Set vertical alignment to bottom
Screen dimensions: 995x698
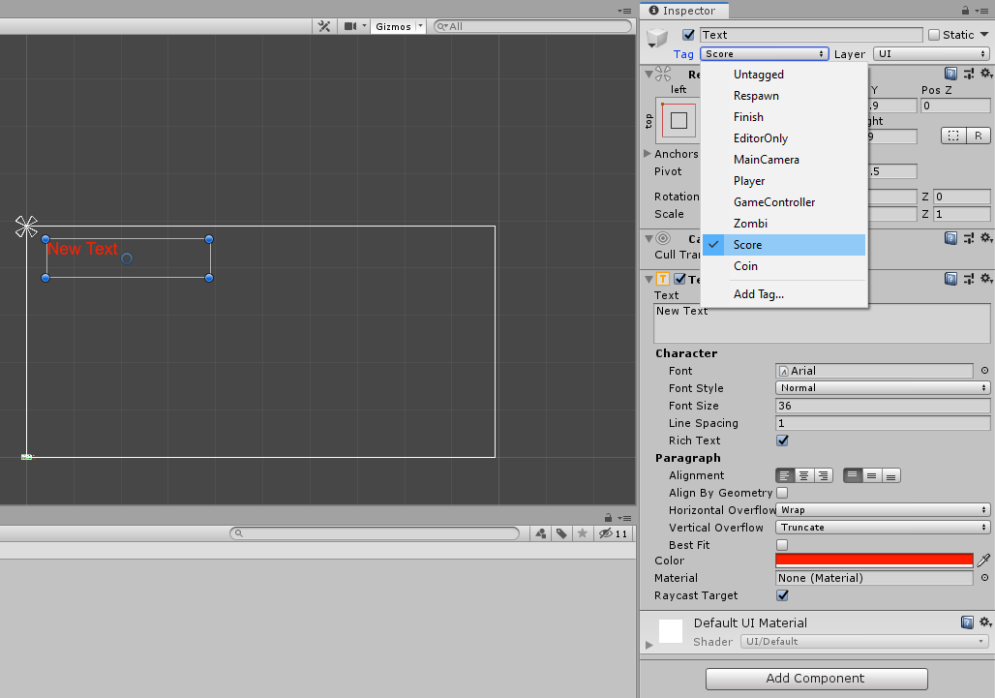tap(890, 476)
